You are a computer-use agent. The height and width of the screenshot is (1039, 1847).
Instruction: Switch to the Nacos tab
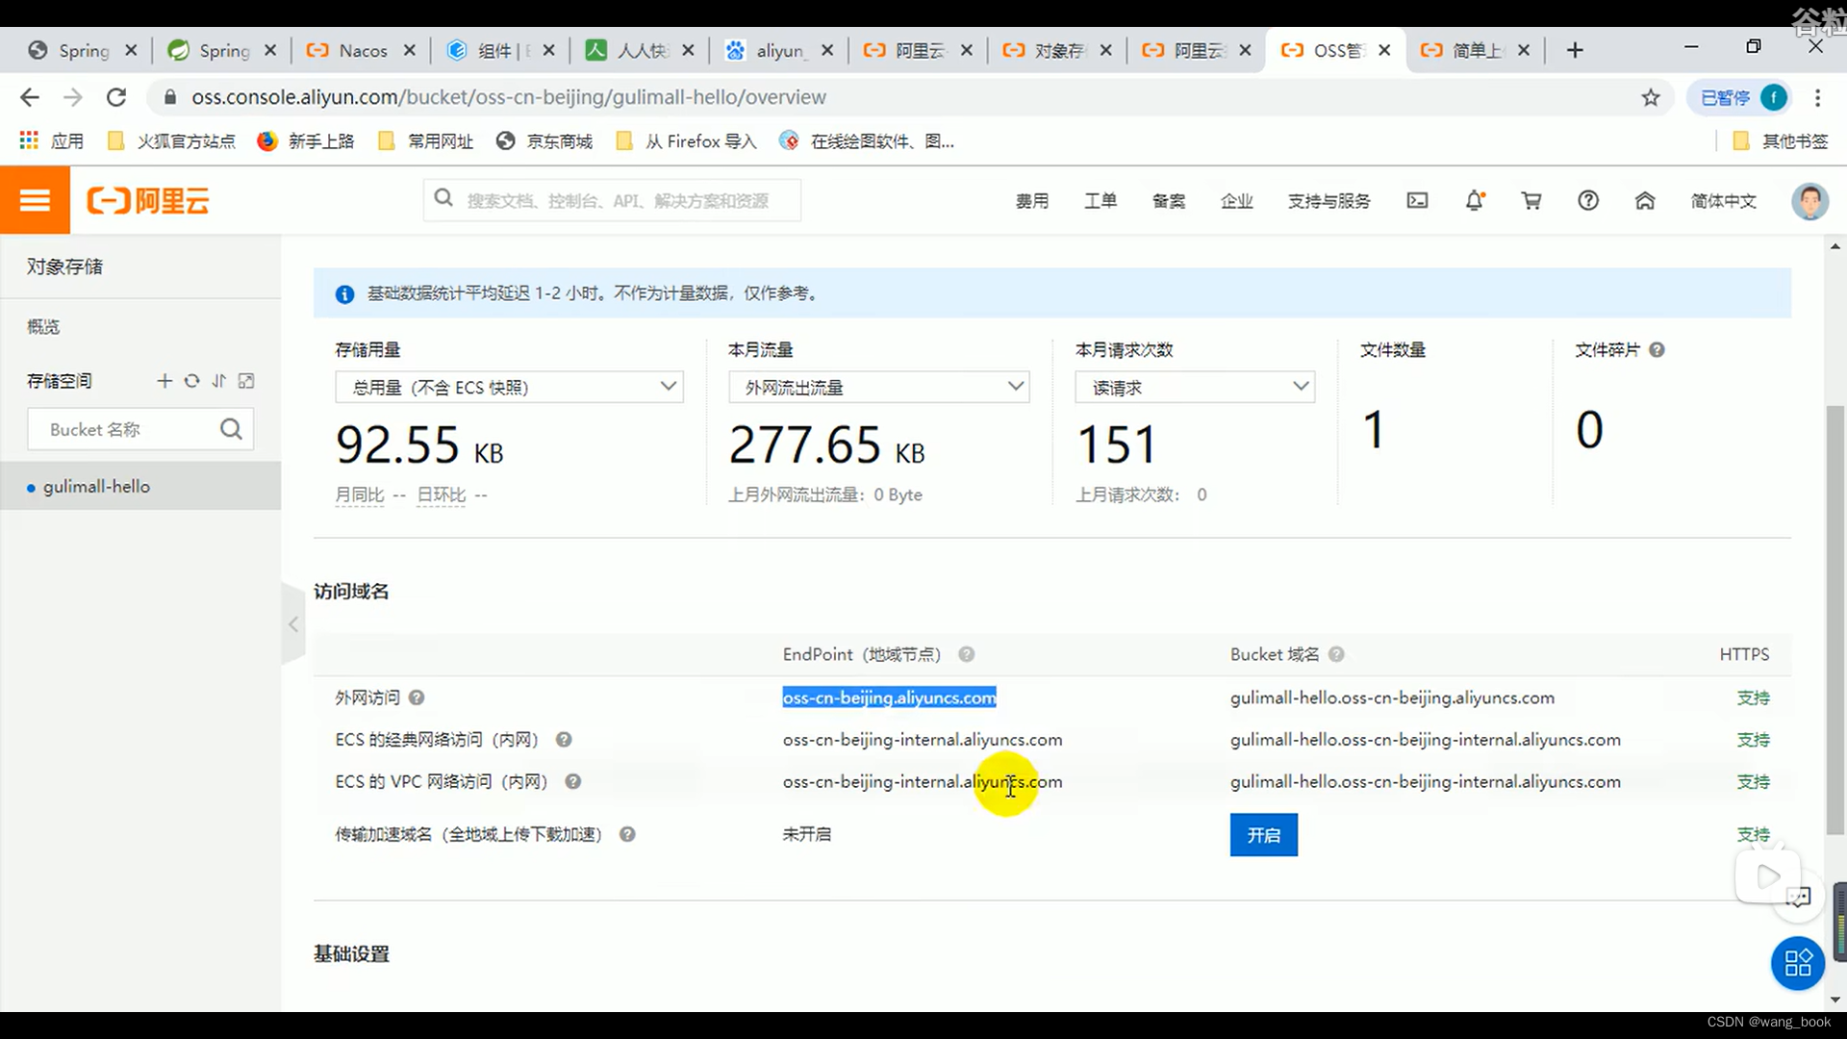[x=362, y=50]
